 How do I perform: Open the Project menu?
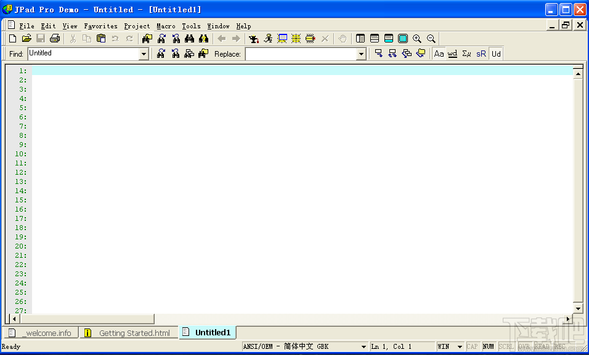tap(137, 26)
